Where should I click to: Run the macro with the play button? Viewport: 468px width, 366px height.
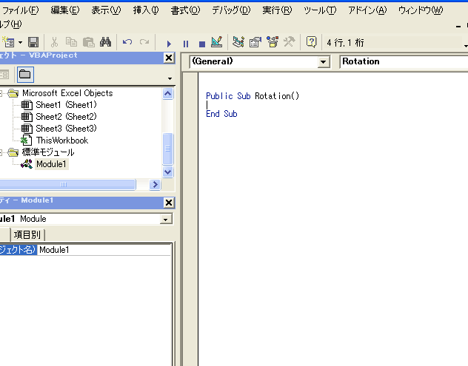(169, 43)
